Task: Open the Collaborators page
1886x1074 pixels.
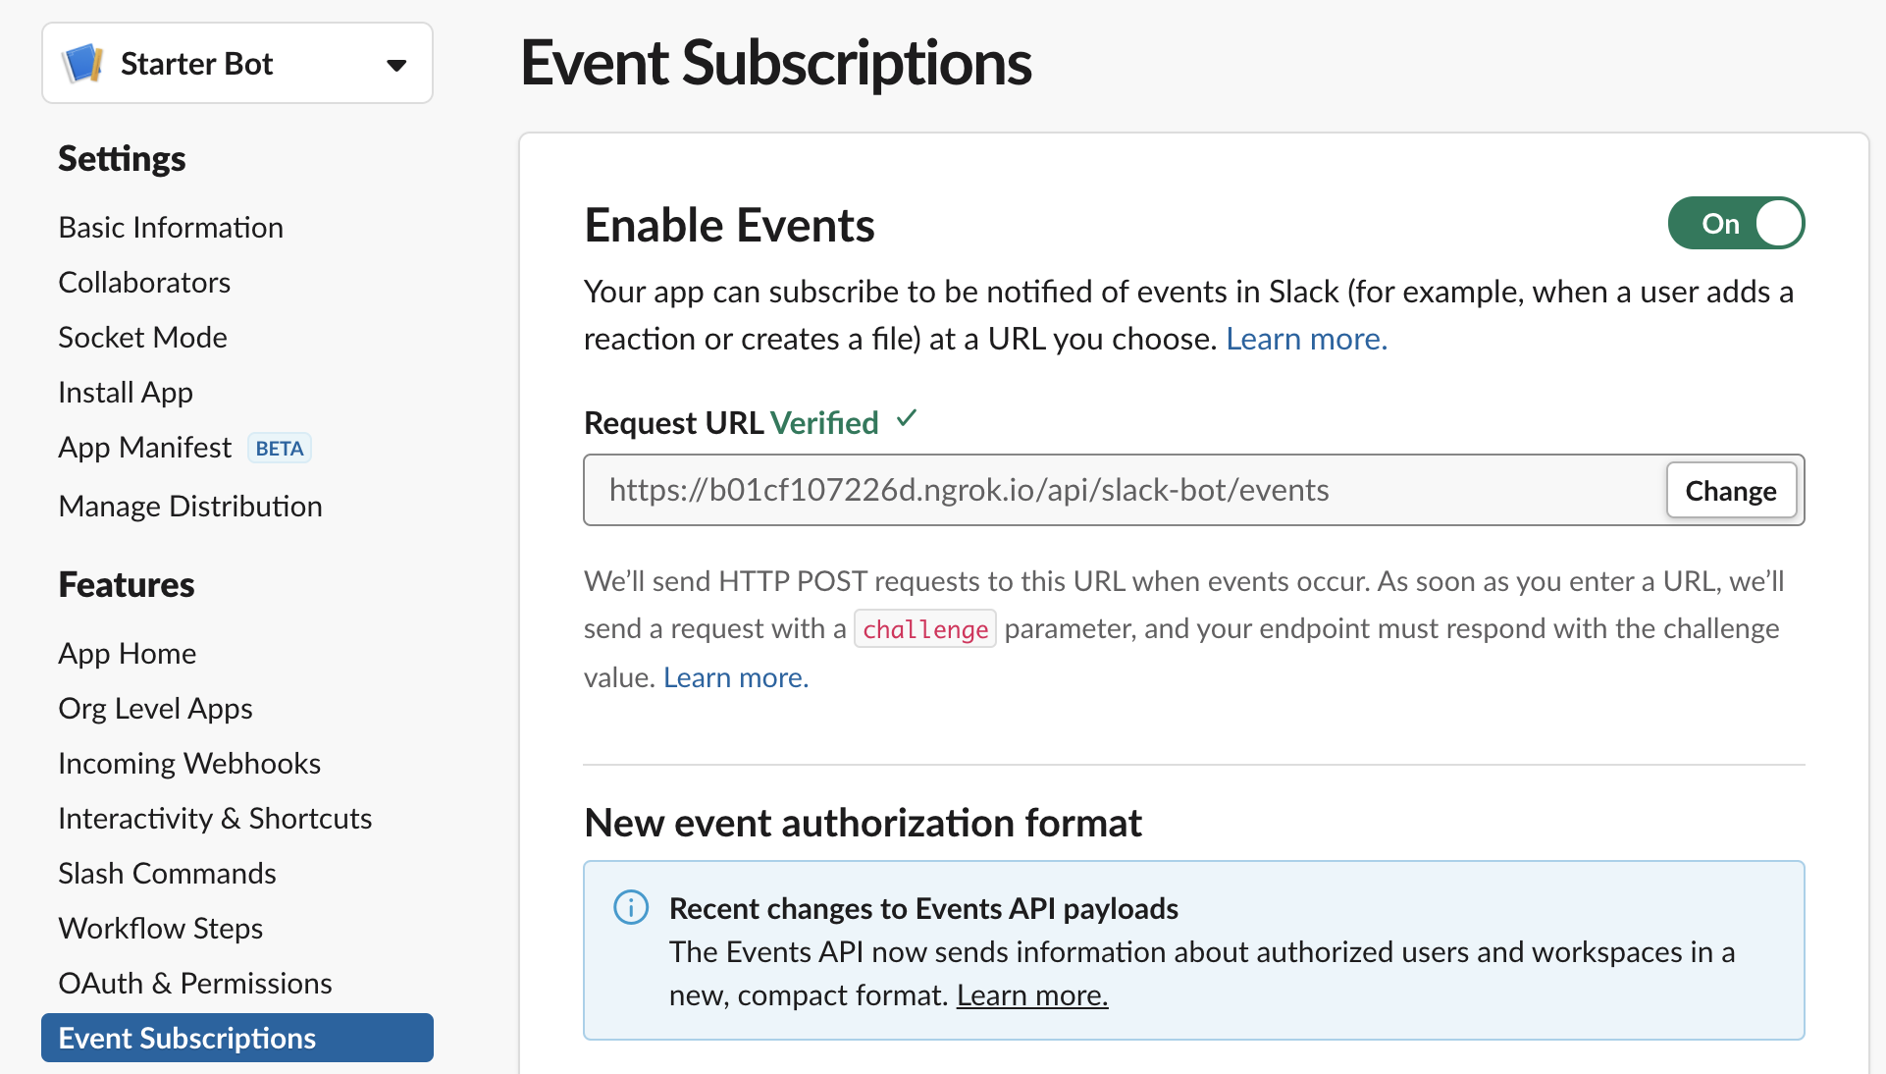Action: [144, 283]
